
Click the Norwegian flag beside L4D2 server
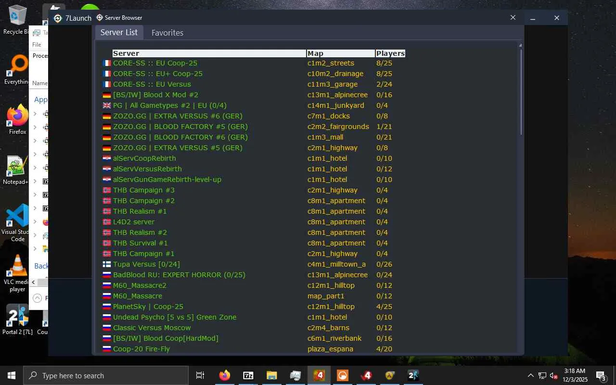107,222
